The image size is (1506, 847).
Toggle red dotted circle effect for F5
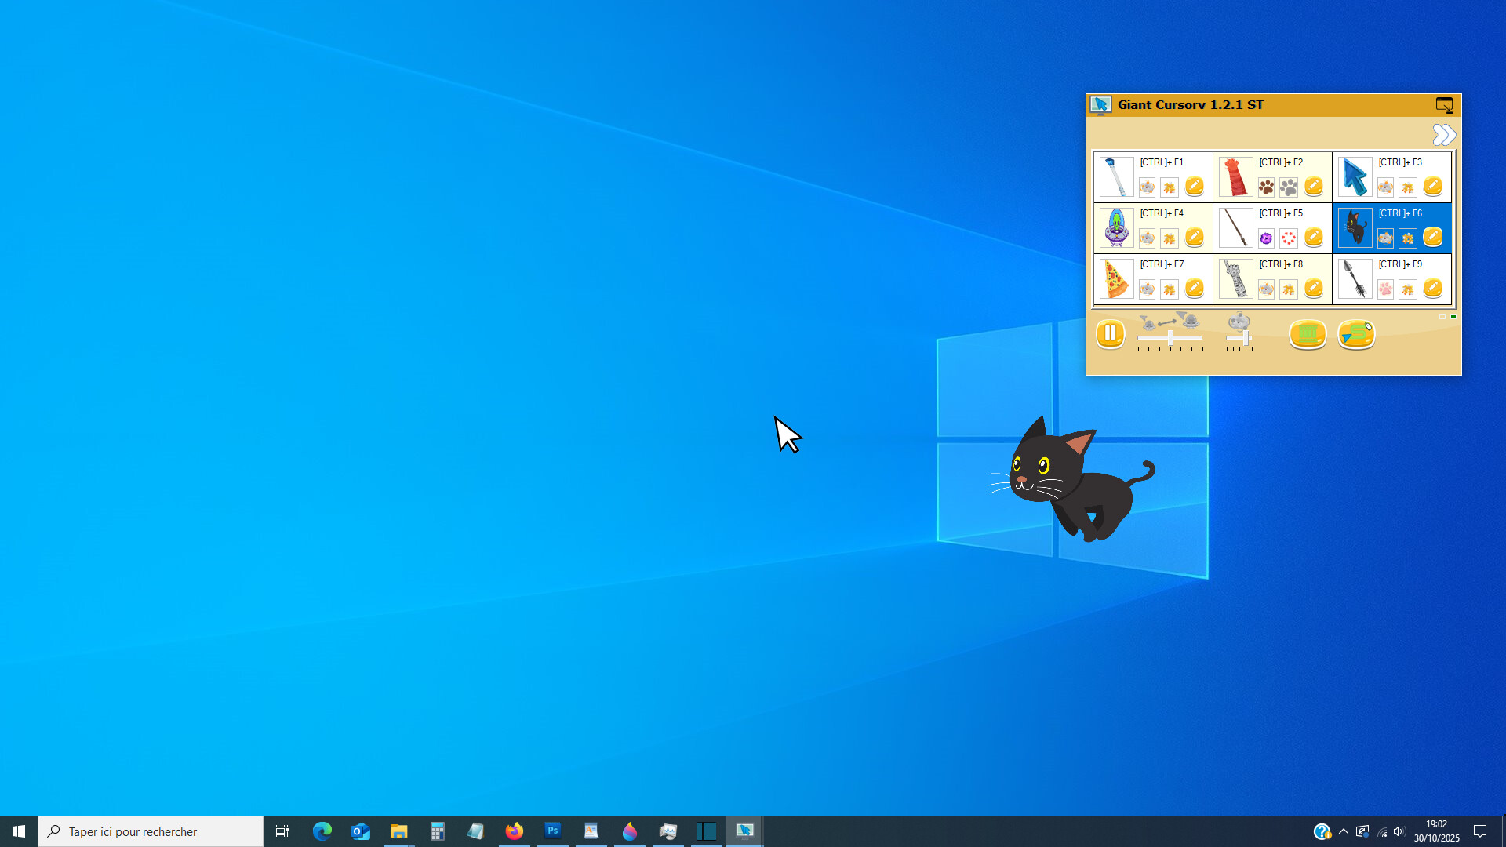[x=1289, y=238]
